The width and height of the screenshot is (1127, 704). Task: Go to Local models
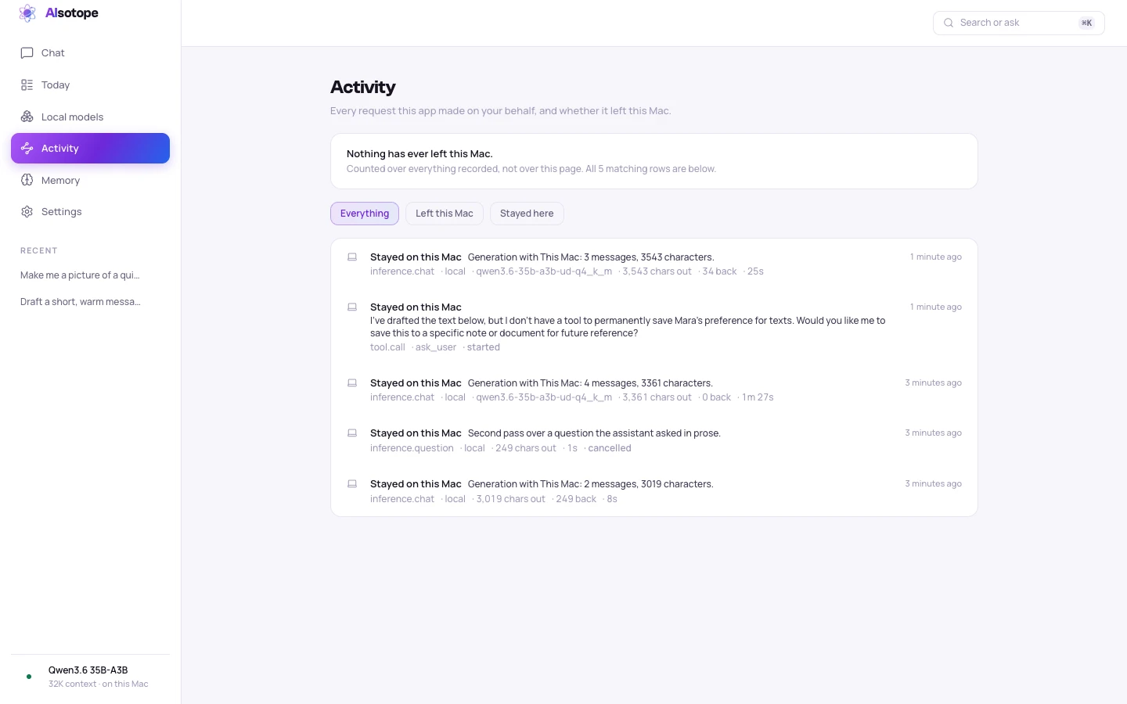[x=90, y=117]
